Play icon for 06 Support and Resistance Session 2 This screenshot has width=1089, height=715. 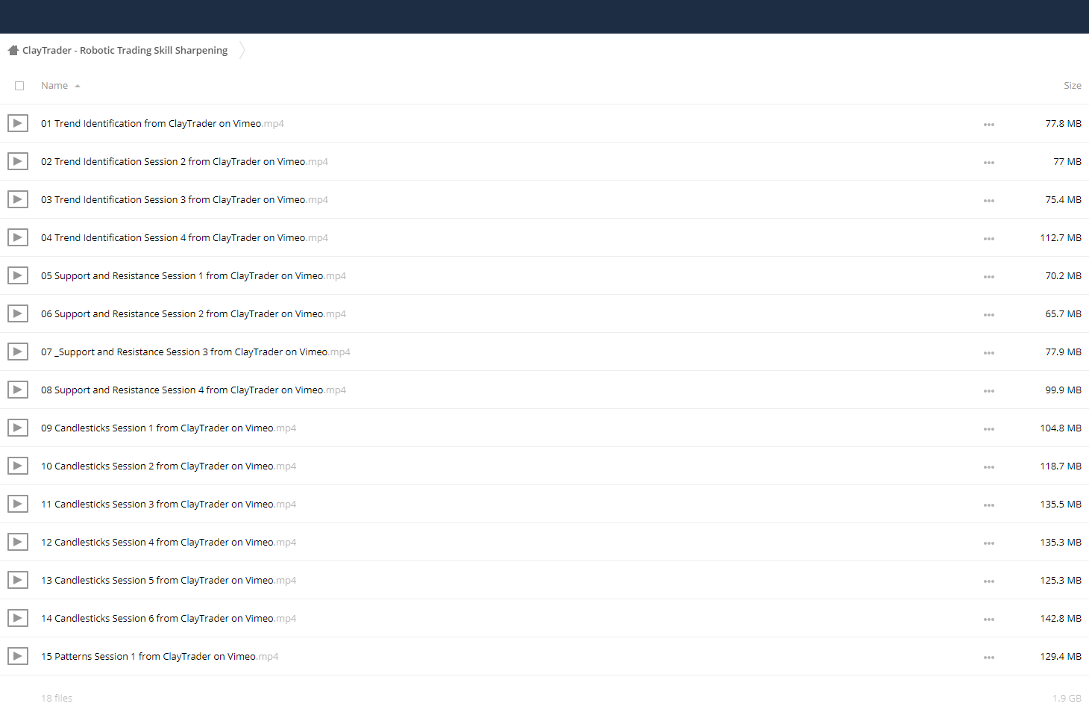pos(18,313)
